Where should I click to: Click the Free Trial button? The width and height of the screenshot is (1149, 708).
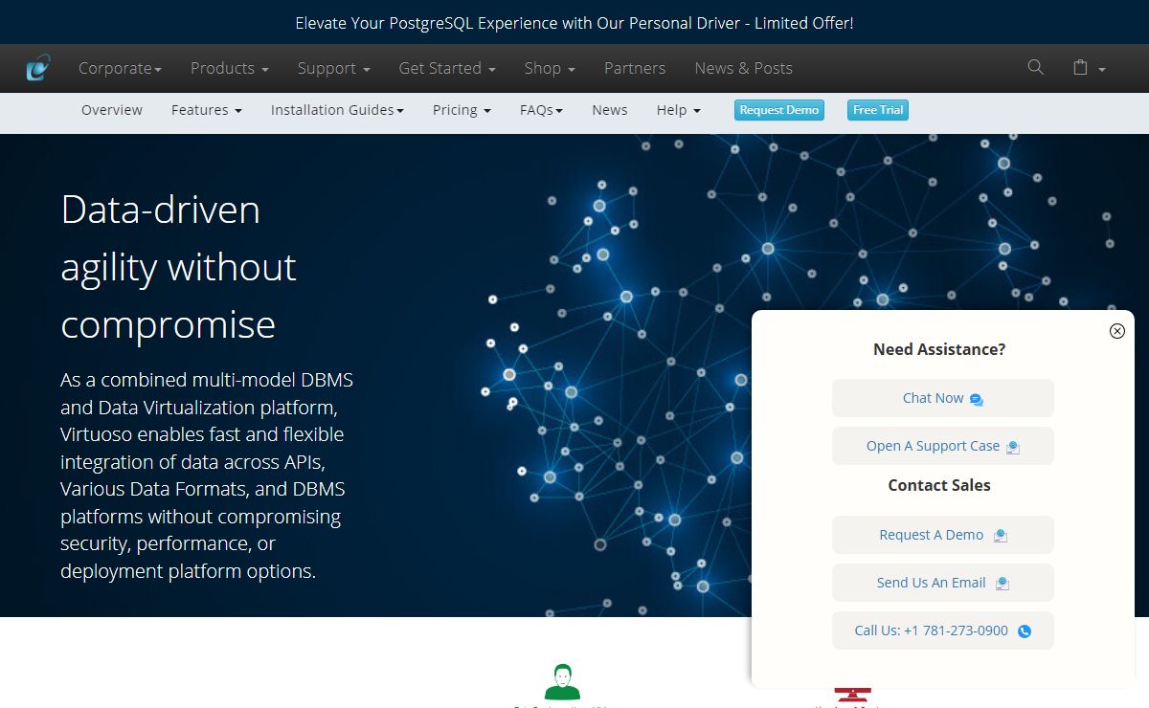(878, 110)
